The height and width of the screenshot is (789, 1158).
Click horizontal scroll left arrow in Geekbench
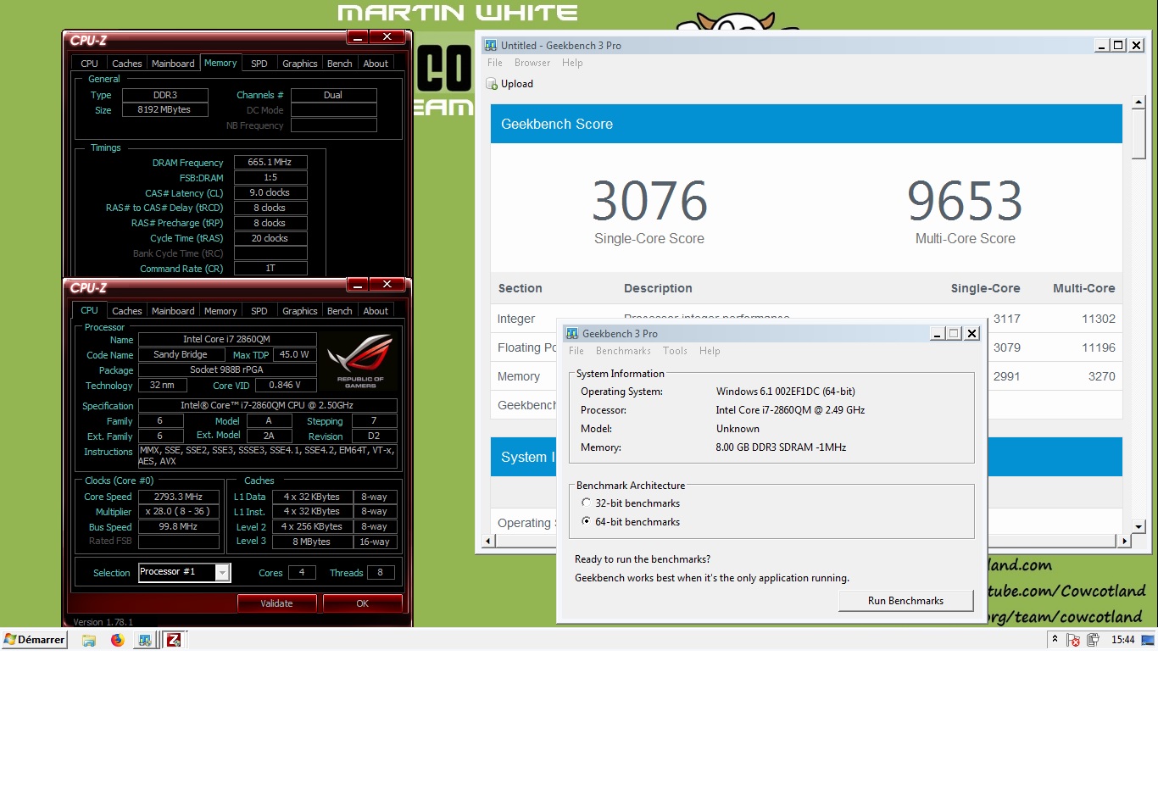click(x=487, y=541)
